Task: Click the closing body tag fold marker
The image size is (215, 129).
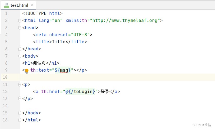Action: point(20,113)
